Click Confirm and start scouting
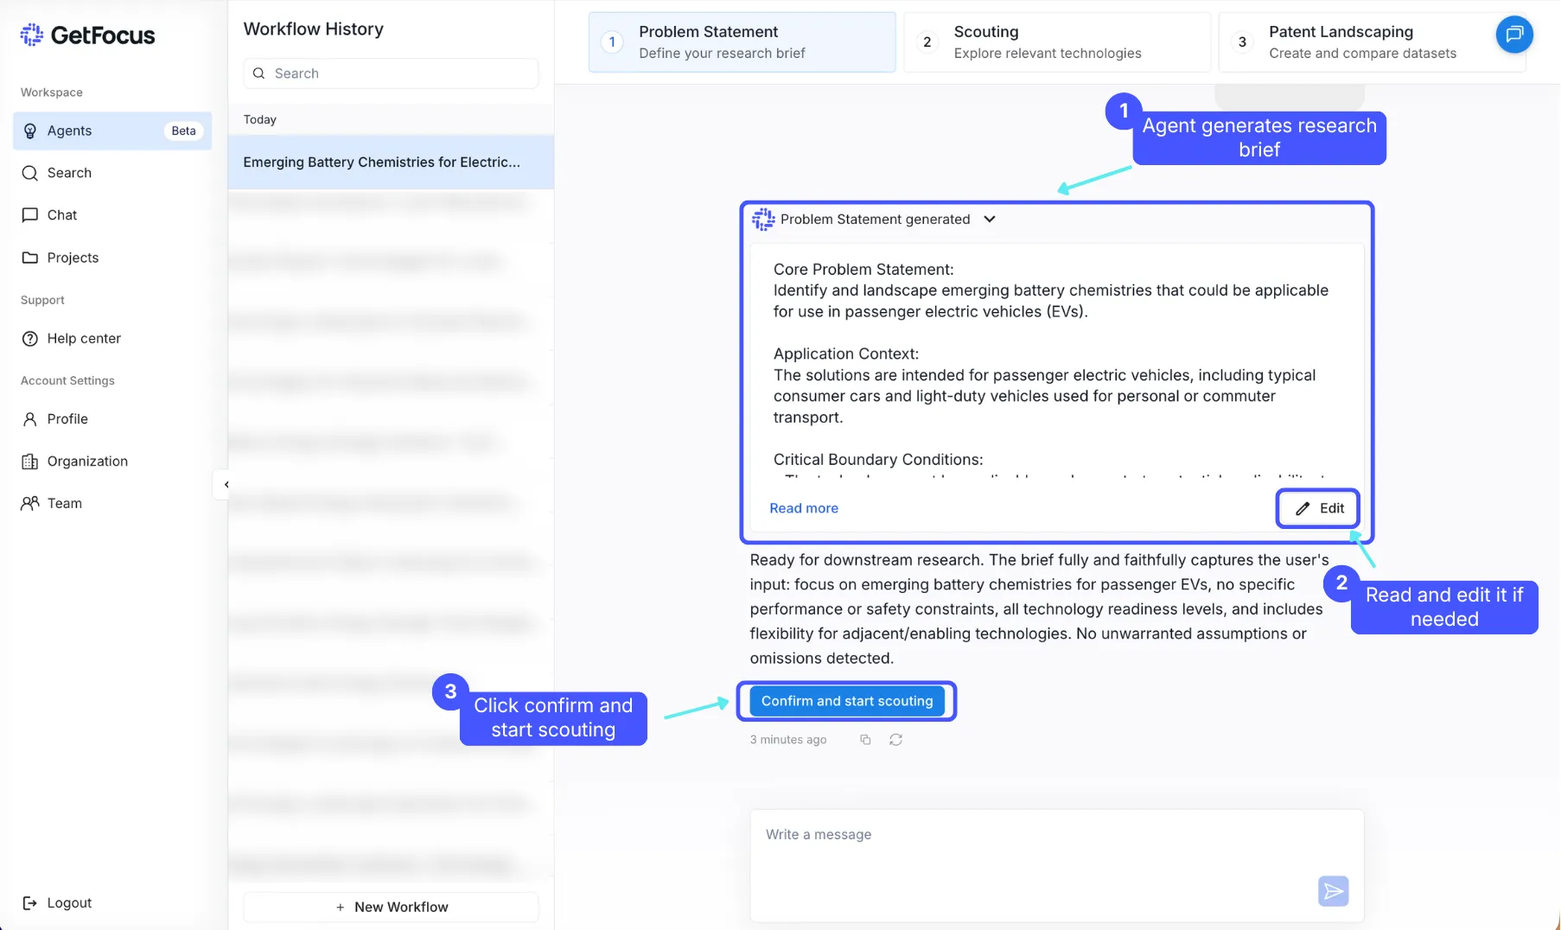This screenshot has width=1561, height=930. pos(847,701)
